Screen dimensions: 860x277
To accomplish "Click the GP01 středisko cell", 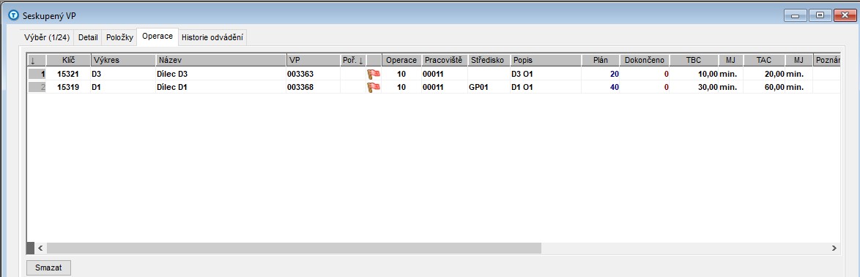I will click(489, 86).
